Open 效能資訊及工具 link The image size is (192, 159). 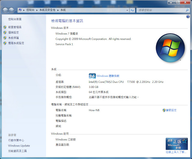tap(17, 151)
